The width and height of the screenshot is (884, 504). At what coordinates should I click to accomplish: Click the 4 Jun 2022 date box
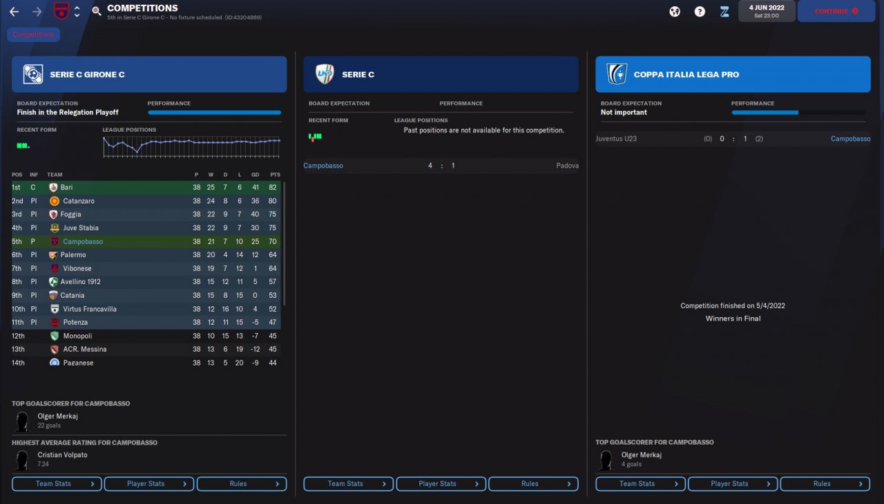point(767,11)
